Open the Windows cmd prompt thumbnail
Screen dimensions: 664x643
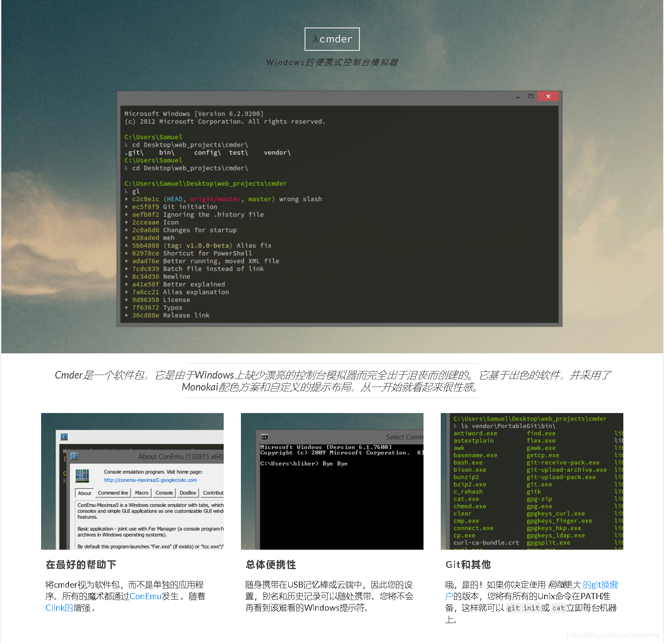(332, 481)
